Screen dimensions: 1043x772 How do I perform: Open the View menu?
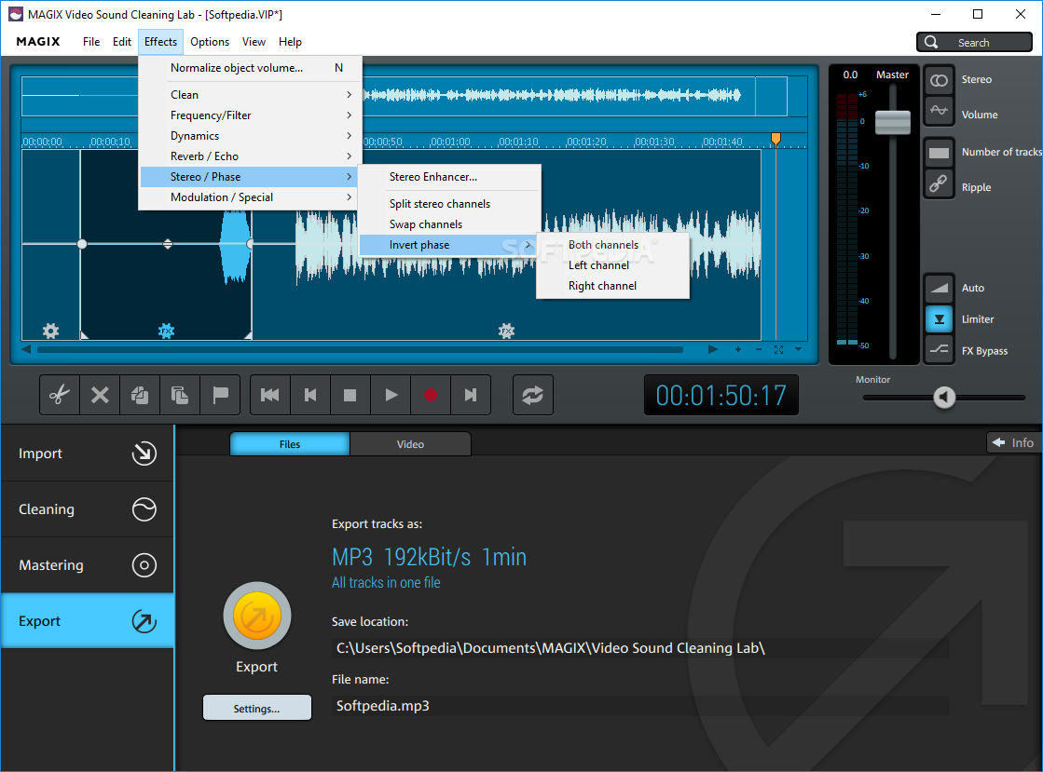tap(254, 42)
